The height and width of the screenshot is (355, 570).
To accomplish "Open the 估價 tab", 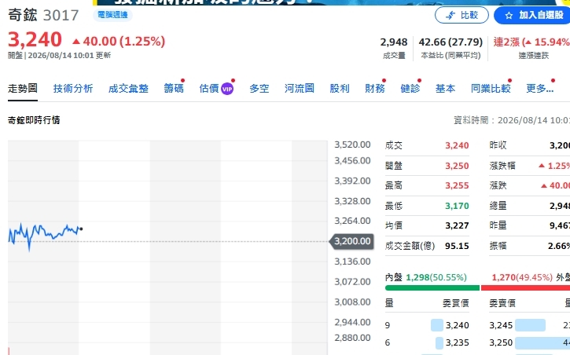I will (x=209, y=88).
